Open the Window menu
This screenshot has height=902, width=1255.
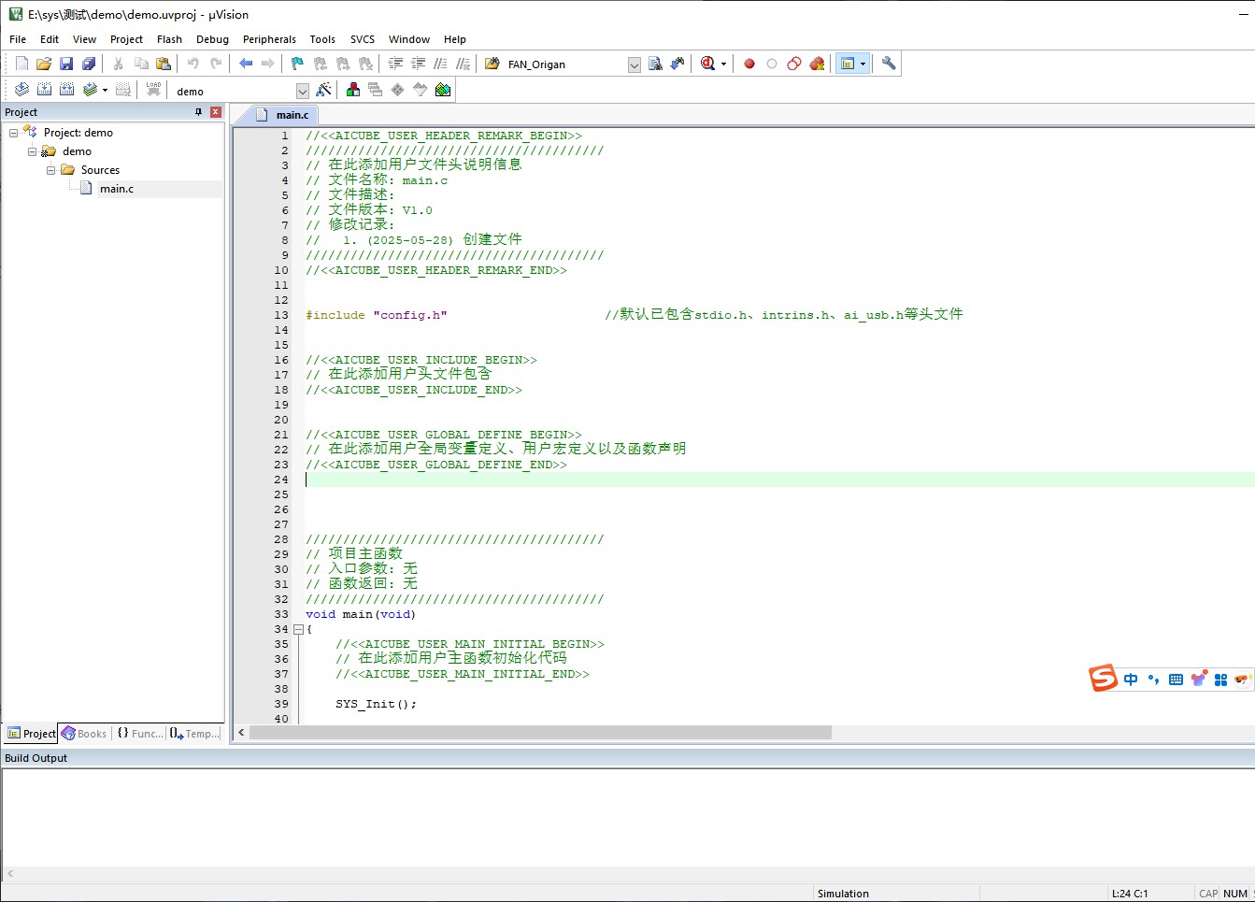point(409,39)
